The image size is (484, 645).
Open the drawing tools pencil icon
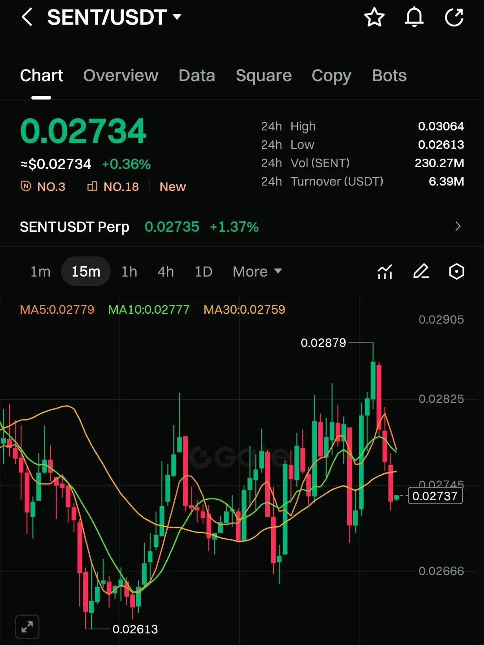(x=421, y=271)
